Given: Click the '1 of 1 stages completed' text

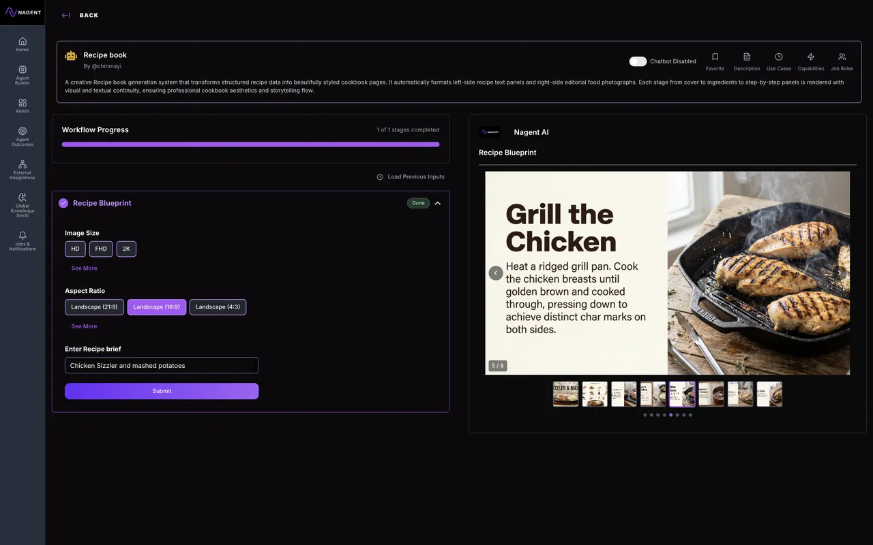Looking at the screenshot, I should (x=408, y=130).
